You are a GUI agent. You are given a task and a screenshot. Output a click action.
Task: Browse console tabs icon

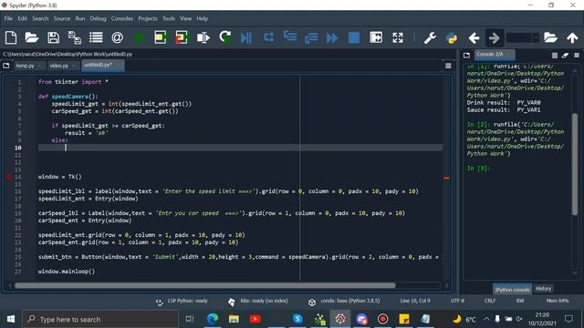466,55
